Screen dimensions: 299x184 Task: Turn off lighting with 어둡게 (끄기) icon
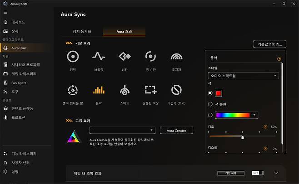176,89
